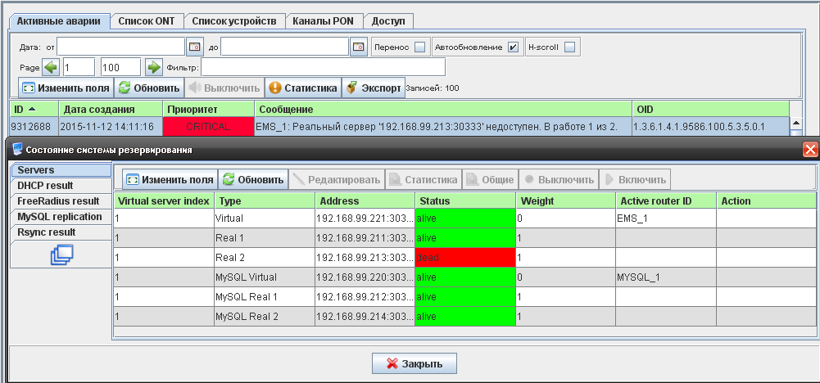
Task: Focus the Фильтр text field
Action: click(x=324, y=67)
